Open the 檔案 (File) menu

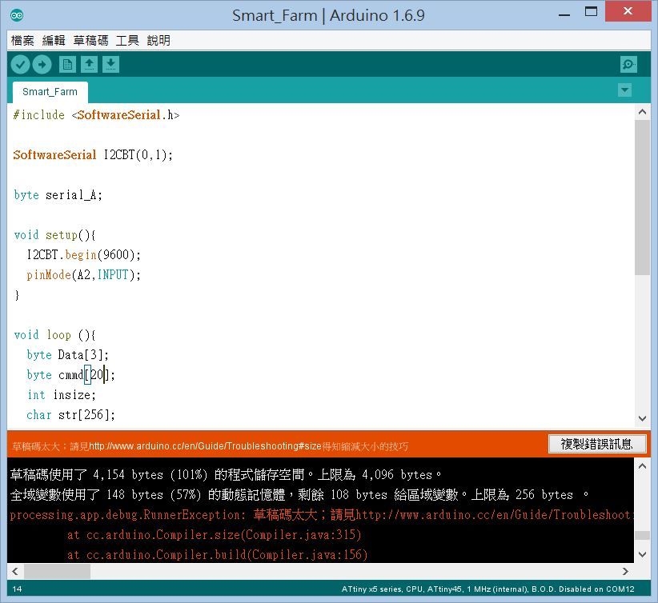[22, 40]
